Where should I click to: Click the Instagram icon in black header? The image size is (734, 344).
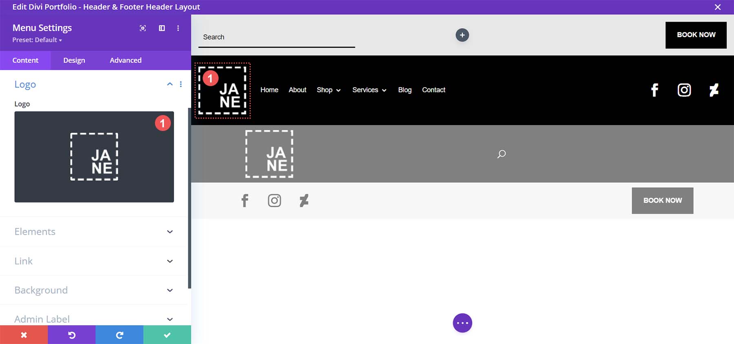(684, 90)
